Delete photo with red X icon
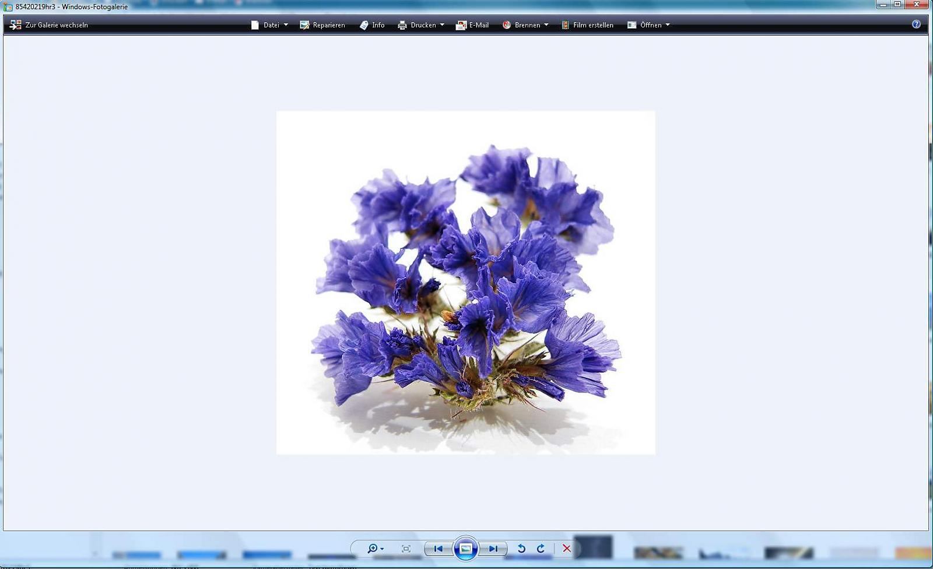Screen dimensions: 933x569 point(566,549)
